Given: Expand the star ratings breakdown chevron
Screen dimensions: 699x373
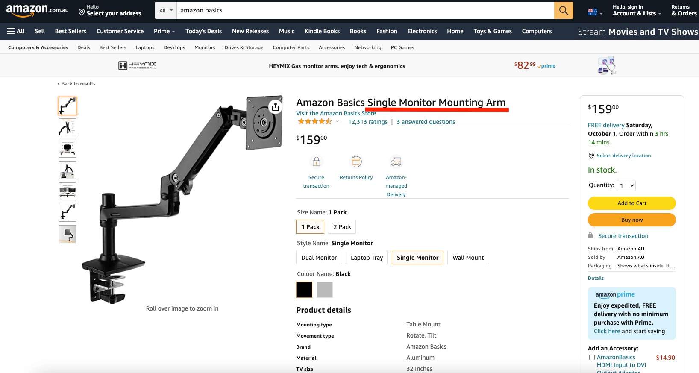Looking at the screenshot, I should click(337, 122).
